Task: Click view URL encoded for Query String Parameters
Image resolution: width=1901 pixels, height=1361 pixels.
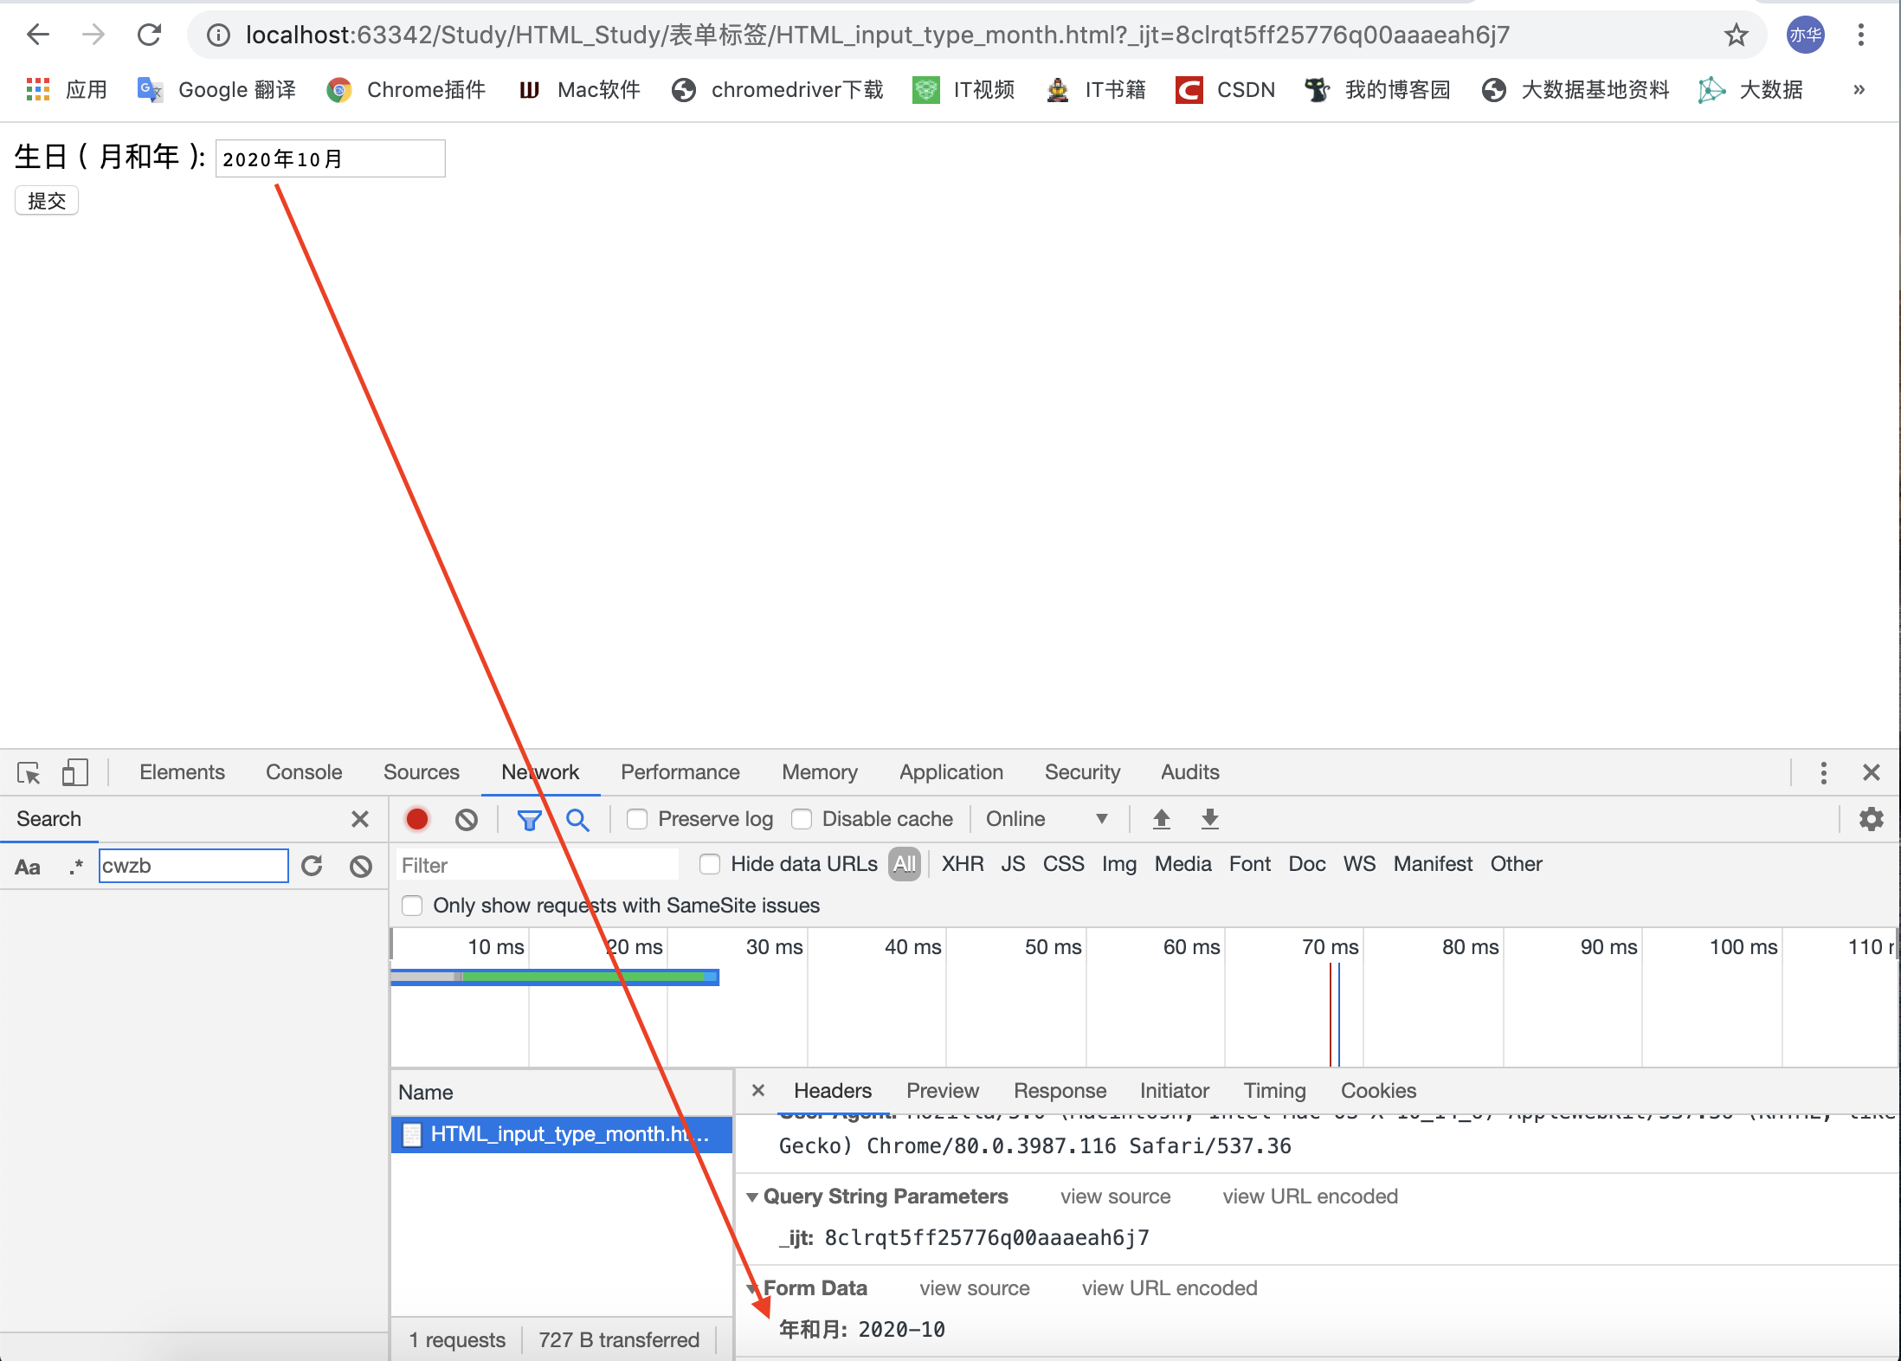Action: [1310, 1197]
